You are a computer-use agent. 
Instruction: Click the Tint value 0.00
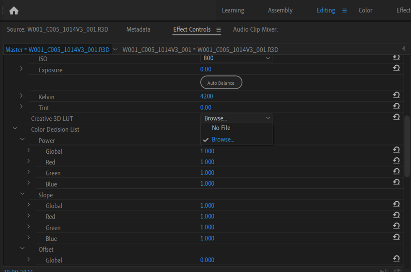206,107
